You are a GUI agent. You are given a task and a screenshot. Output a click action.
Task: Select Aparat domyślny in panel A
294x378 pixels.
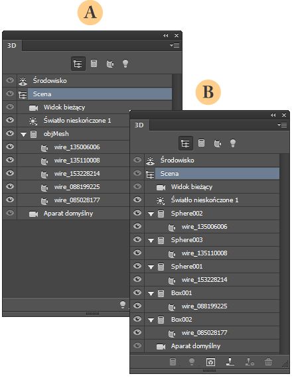[x=73, y=214]
